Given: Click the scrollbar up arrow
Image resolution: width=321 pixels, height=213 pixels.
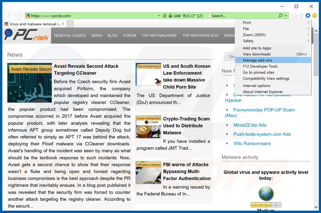Looking at the screenshot, I should tap(316, 31).
